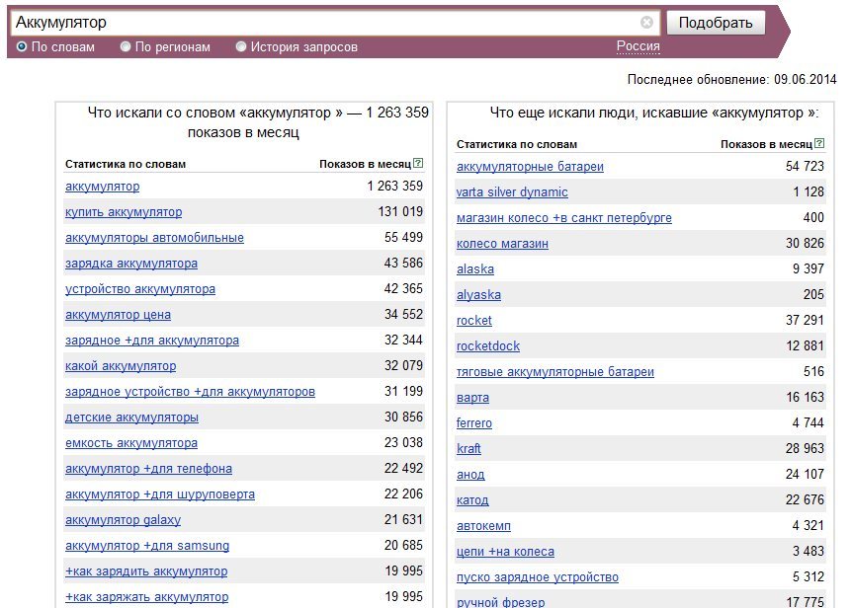Click the value '5 312' for пуско зарядное устройство
The image size is (851, 608).
coord(808,576)
